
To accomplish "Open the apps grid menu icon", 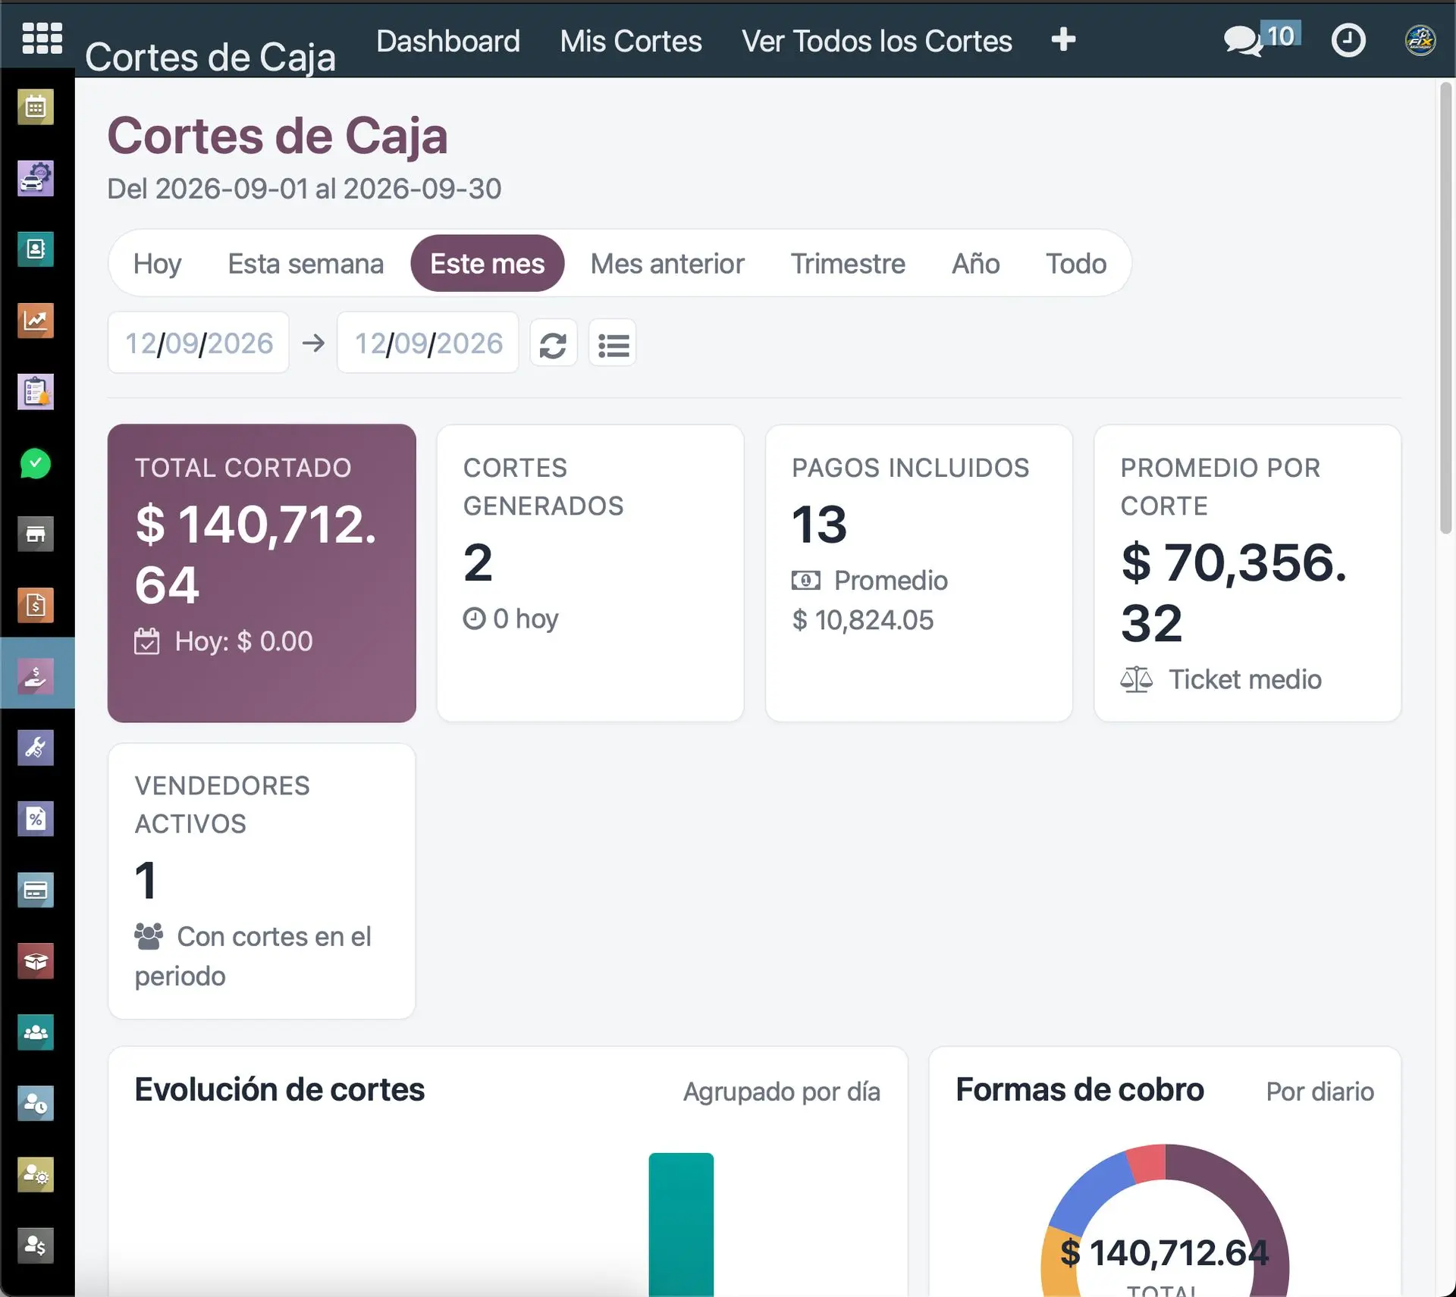I will click(42, 38).
